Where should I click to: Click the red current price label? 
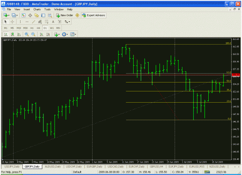236,75
